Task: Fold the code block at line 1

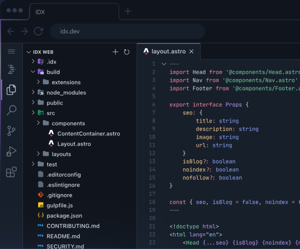Action: click(164, 64)
